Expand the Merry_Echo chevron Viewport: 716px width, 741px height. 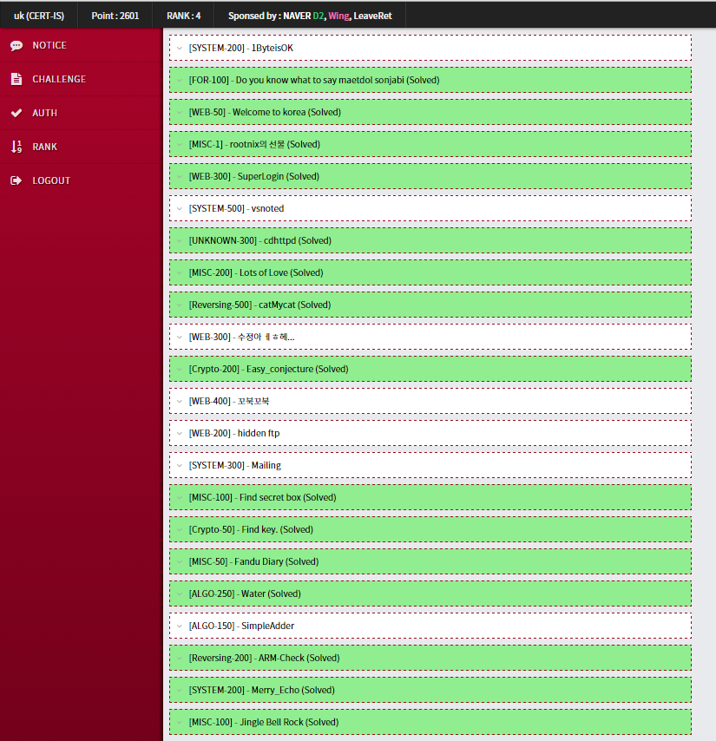pyautogui.click(x=180, y=691)
